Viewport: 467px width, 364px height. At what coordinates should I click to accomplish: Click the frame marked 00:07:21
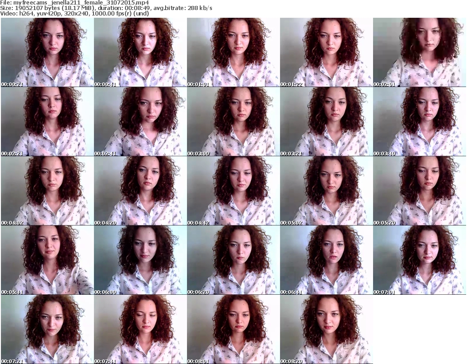(x=47, y=329)
